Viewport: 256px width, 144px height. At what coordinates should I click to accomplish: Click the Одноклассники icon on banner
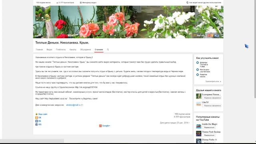212,36
